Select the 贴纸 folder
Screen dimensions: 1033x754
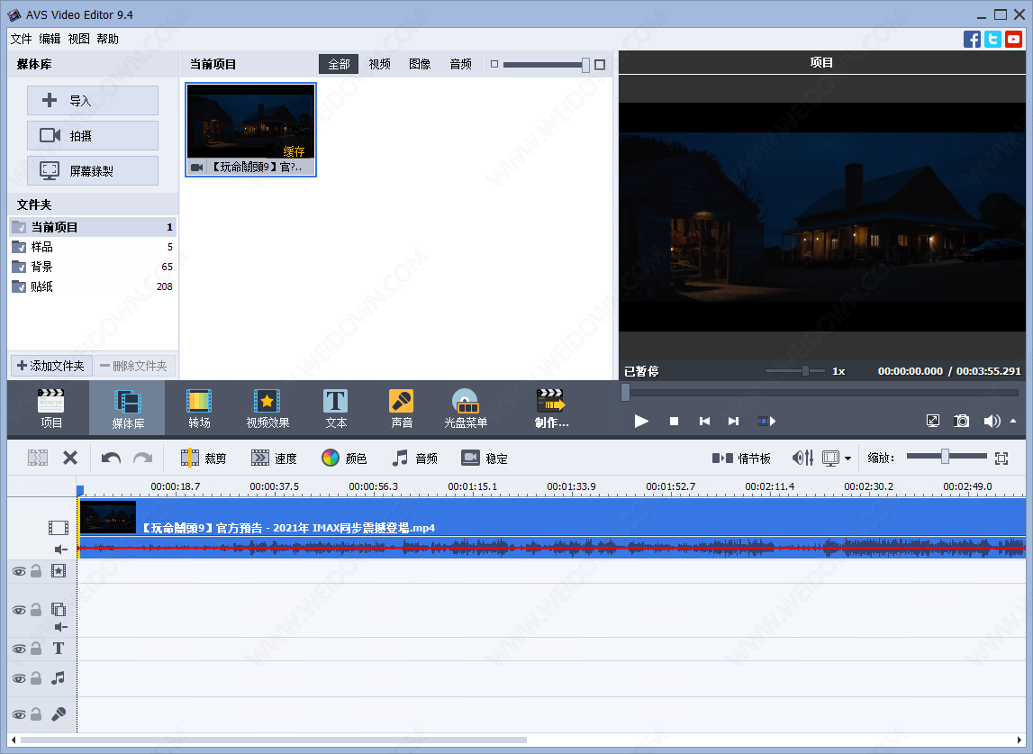click(x=93, y=286)
